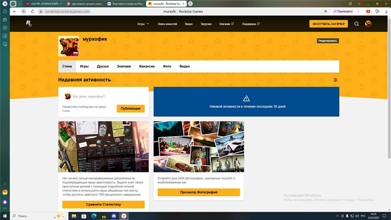
Task: Switch to the Игры profile tab
Action: point(84,66)
